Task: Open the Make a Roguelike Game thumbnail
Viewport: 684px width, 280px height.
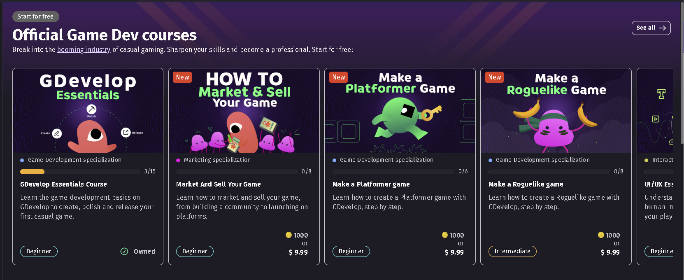Action: pos(556,111)
